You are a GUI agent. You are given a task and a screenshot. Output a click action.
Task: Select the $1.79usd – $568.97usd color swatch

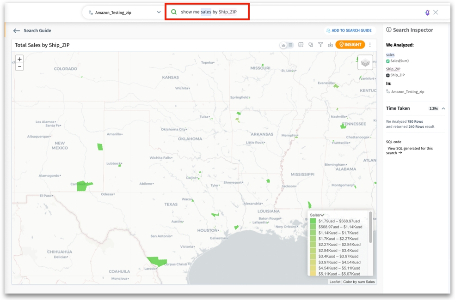[x=313, y=221]
